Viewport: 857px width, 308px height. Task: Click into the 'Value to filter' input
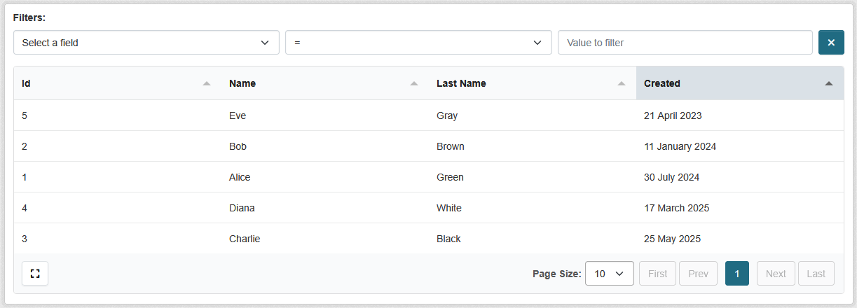click(x=685, y=43)
